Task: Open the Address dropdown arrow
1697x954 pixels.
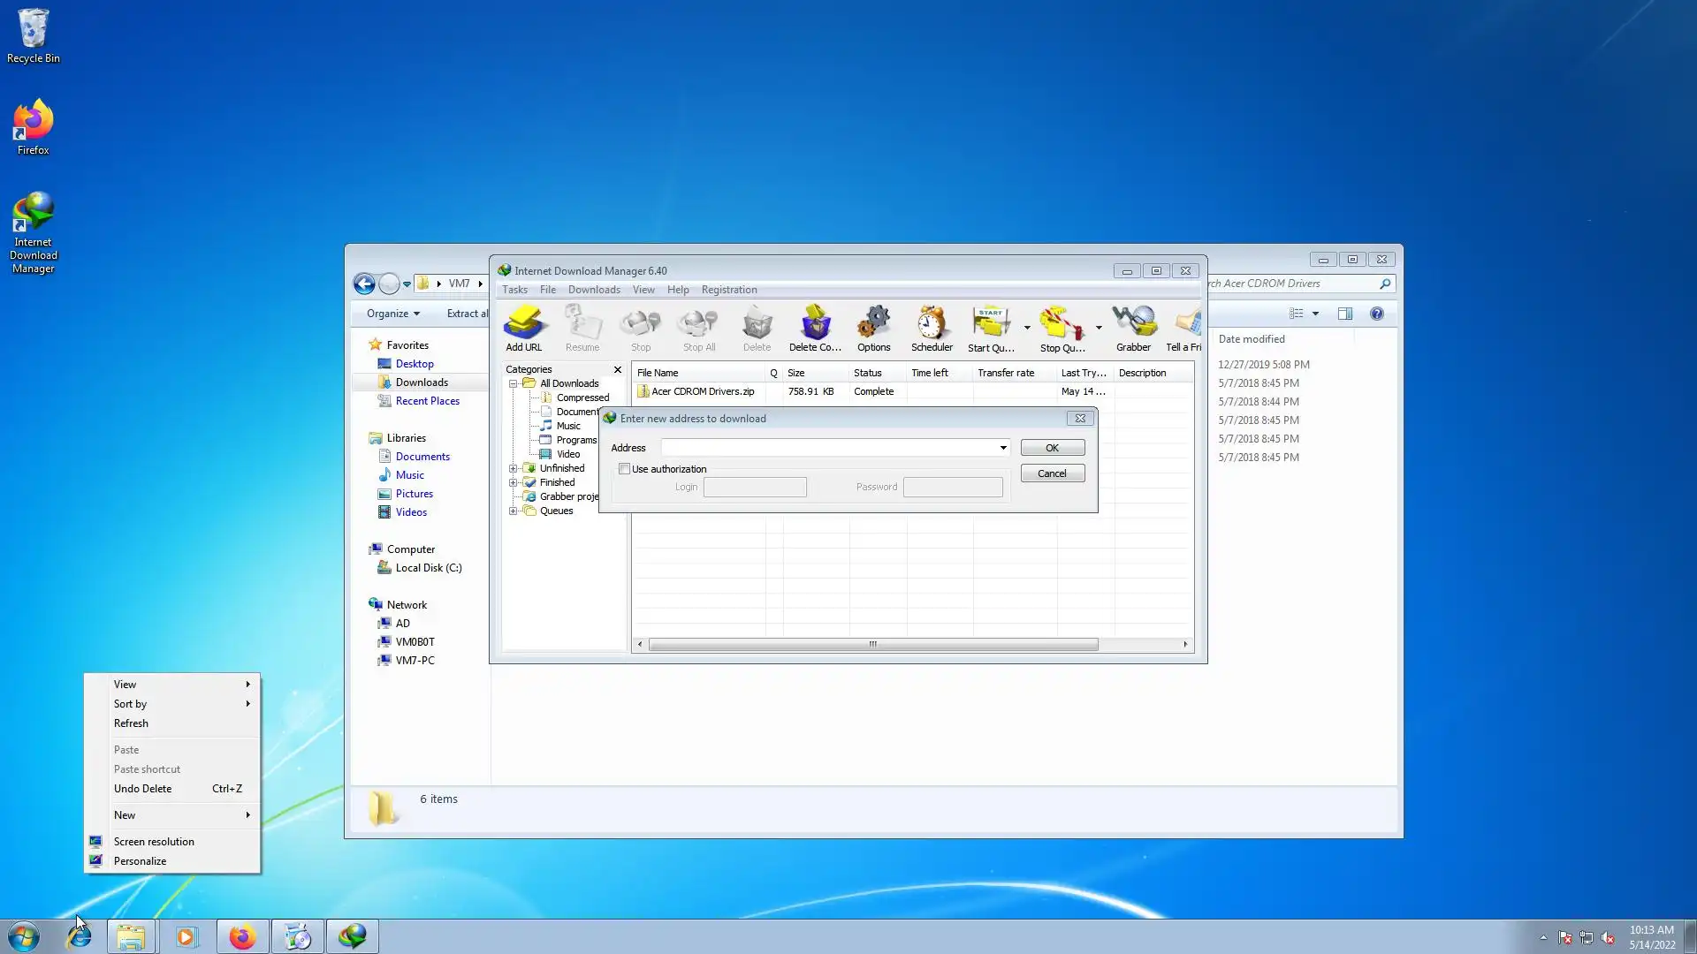Action: [1003, 448]
